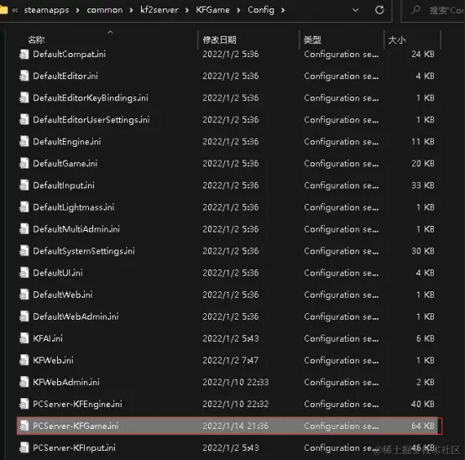The width and height of the screenshot is (465, 460).
Task: Click the KFGame breadcrumb segment
Action: (x=212, y=10)
